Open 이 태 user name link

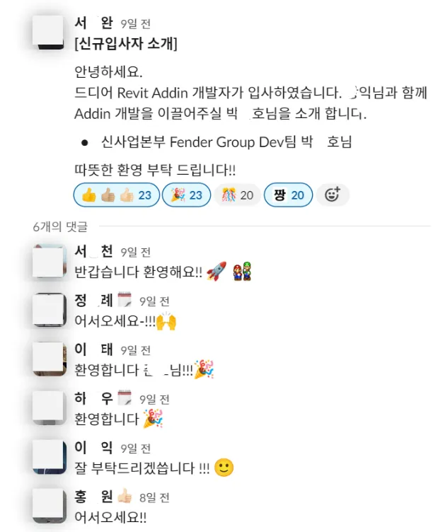93,349
